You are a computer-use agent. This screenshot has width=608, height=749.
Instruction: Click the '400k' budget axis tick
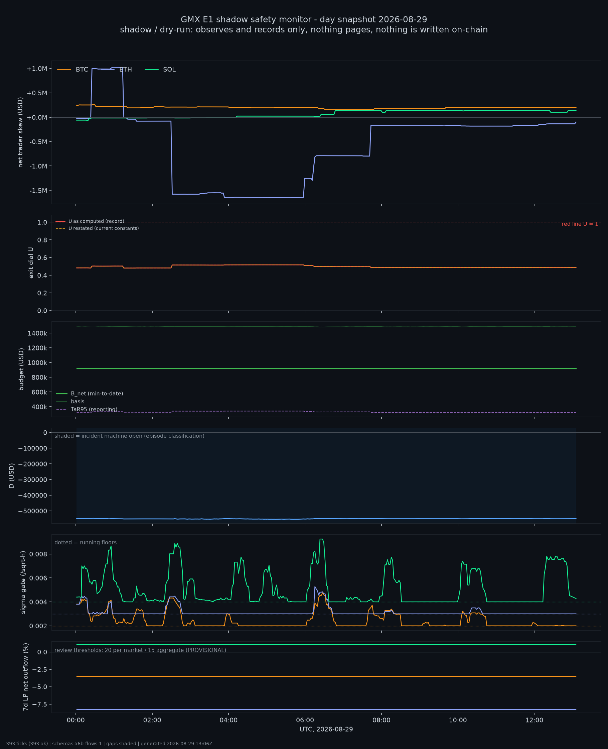(x=39, y=407)
